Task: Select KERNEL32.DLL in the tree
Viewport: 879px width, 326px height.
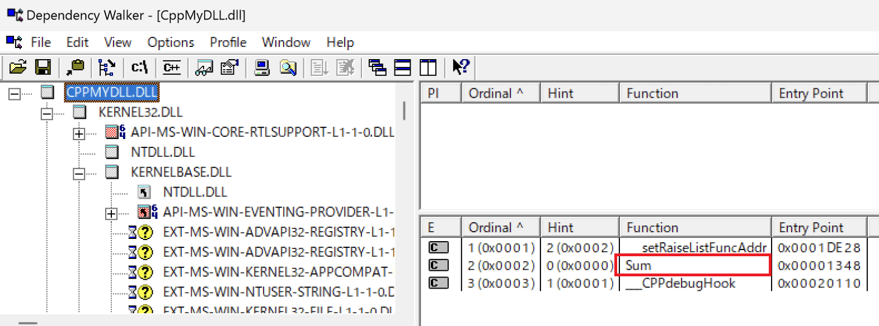Action: click(140, 112)
